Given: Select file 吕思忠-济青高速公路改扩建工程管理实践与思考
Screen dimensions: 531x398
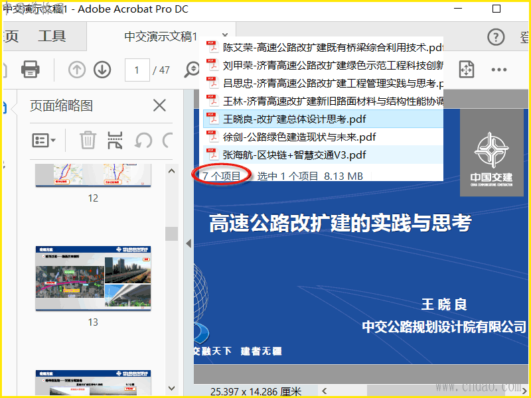Looking at the screenshot, I should point(323,84).
